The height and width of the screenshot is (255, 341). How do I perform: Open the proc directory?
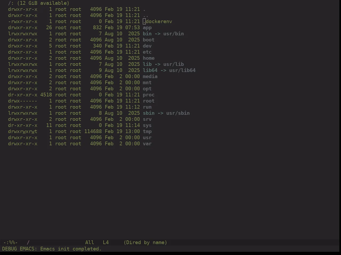pyautogui.click(x=149, y=95)
